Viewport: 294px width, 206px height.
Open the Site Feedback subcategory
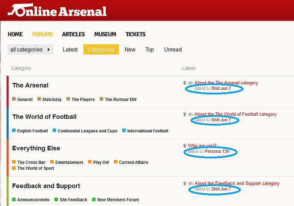tap(74, 200)
